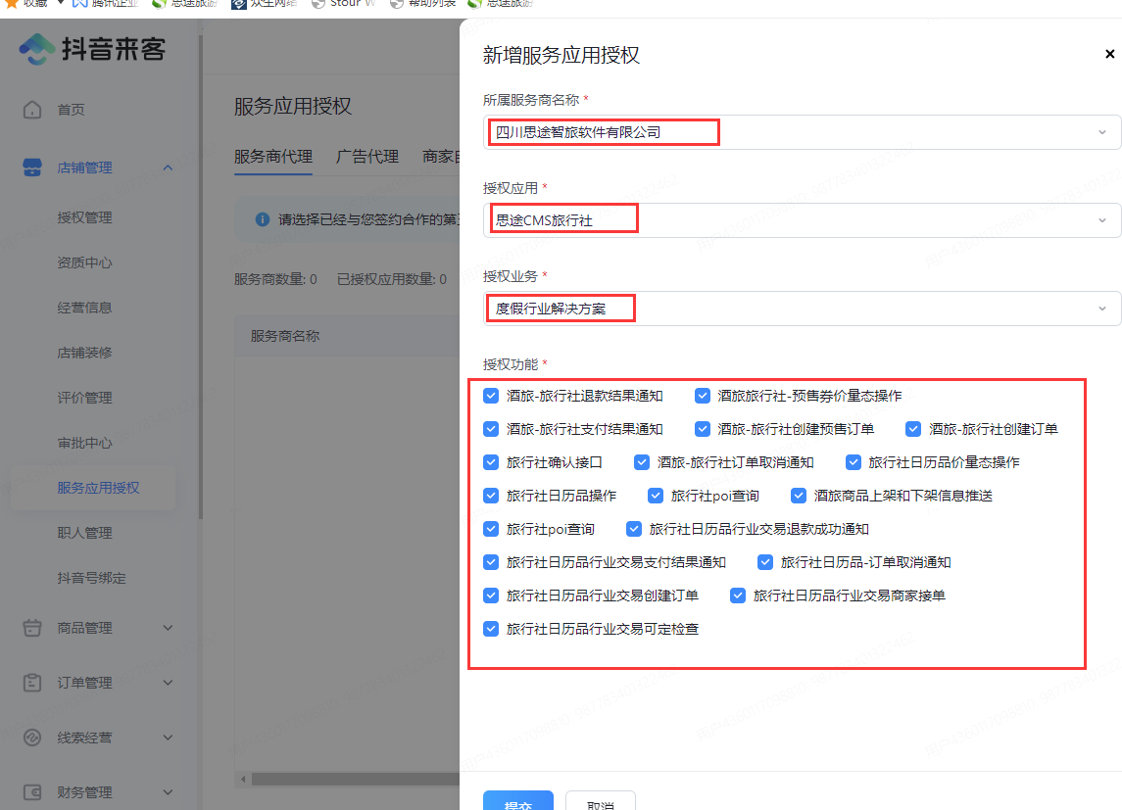Click the 店铺管理 store icon
The height and width of the screenshot is (810, 1122).
click(x=32, y=167)
